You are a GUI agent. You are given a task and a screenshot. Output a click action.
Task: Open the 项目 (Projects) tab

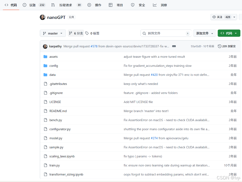coord(116,5)
